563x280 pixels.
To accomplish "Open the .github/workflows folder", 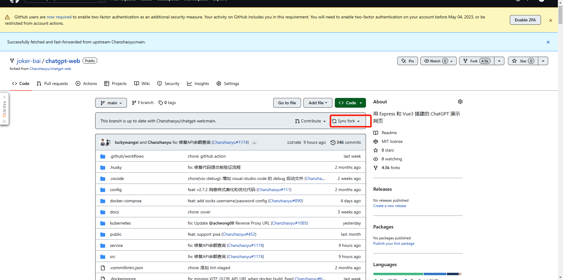I will pos(127,156).
